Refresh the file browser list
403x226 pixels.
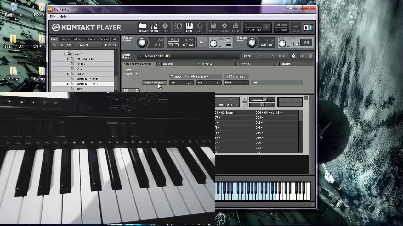[x=54, y=45]
